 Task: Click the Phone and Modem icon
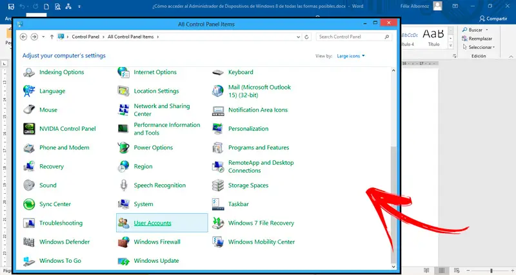29,147
